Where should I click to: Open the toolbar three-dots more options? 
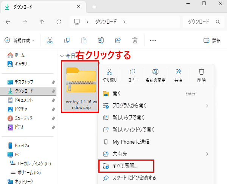[153, 41]
